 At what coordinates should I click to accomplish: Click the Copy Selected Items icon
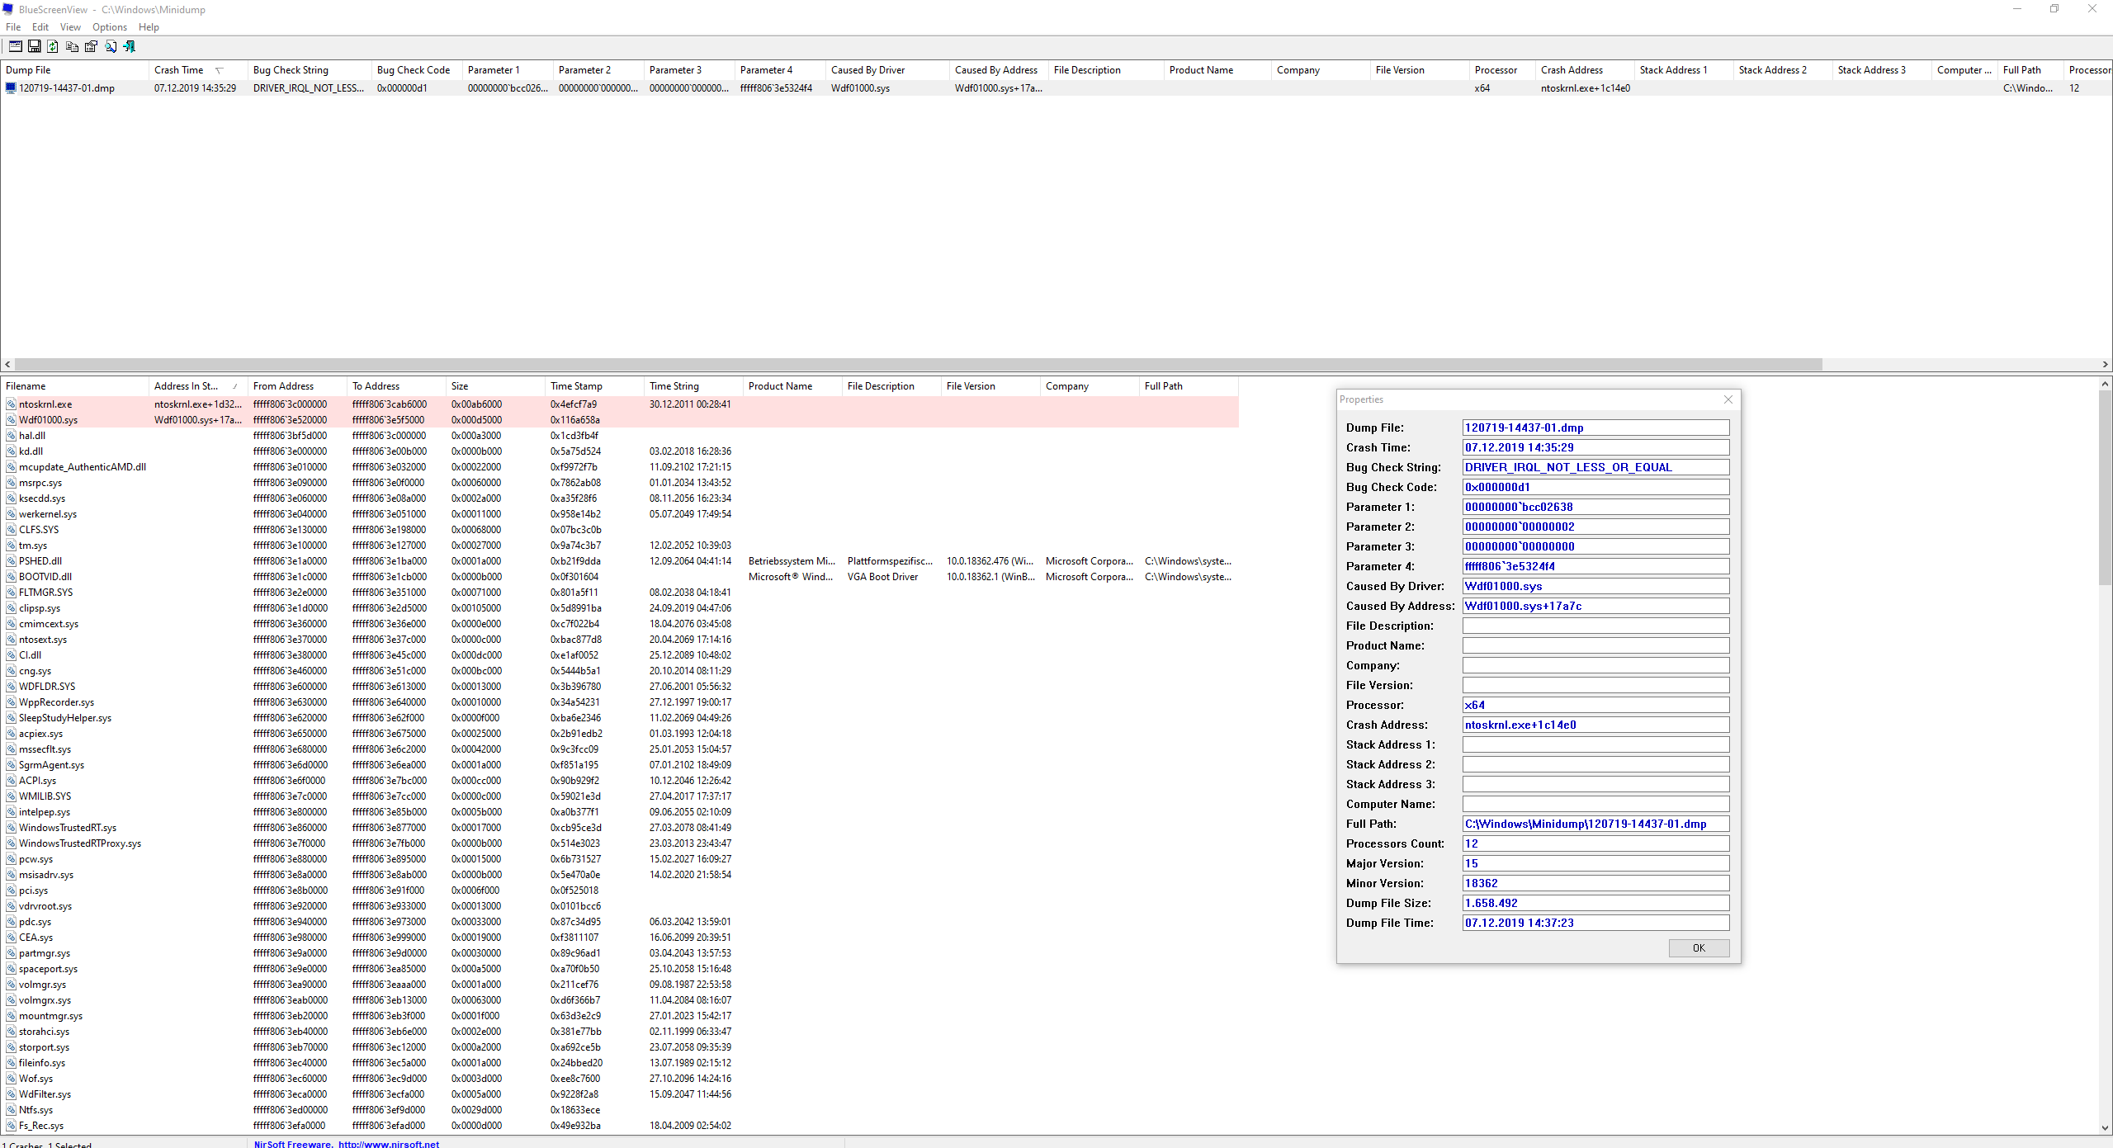[x=72, y=46]
